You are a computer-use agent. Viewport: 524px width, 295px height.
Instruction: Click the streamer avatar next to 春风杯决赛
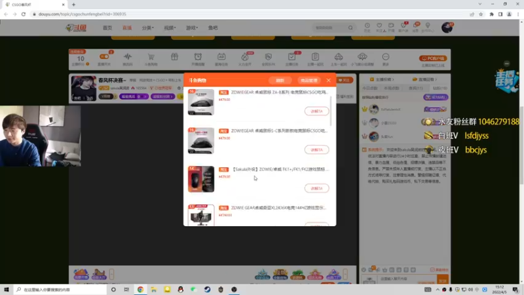point(84,88)
